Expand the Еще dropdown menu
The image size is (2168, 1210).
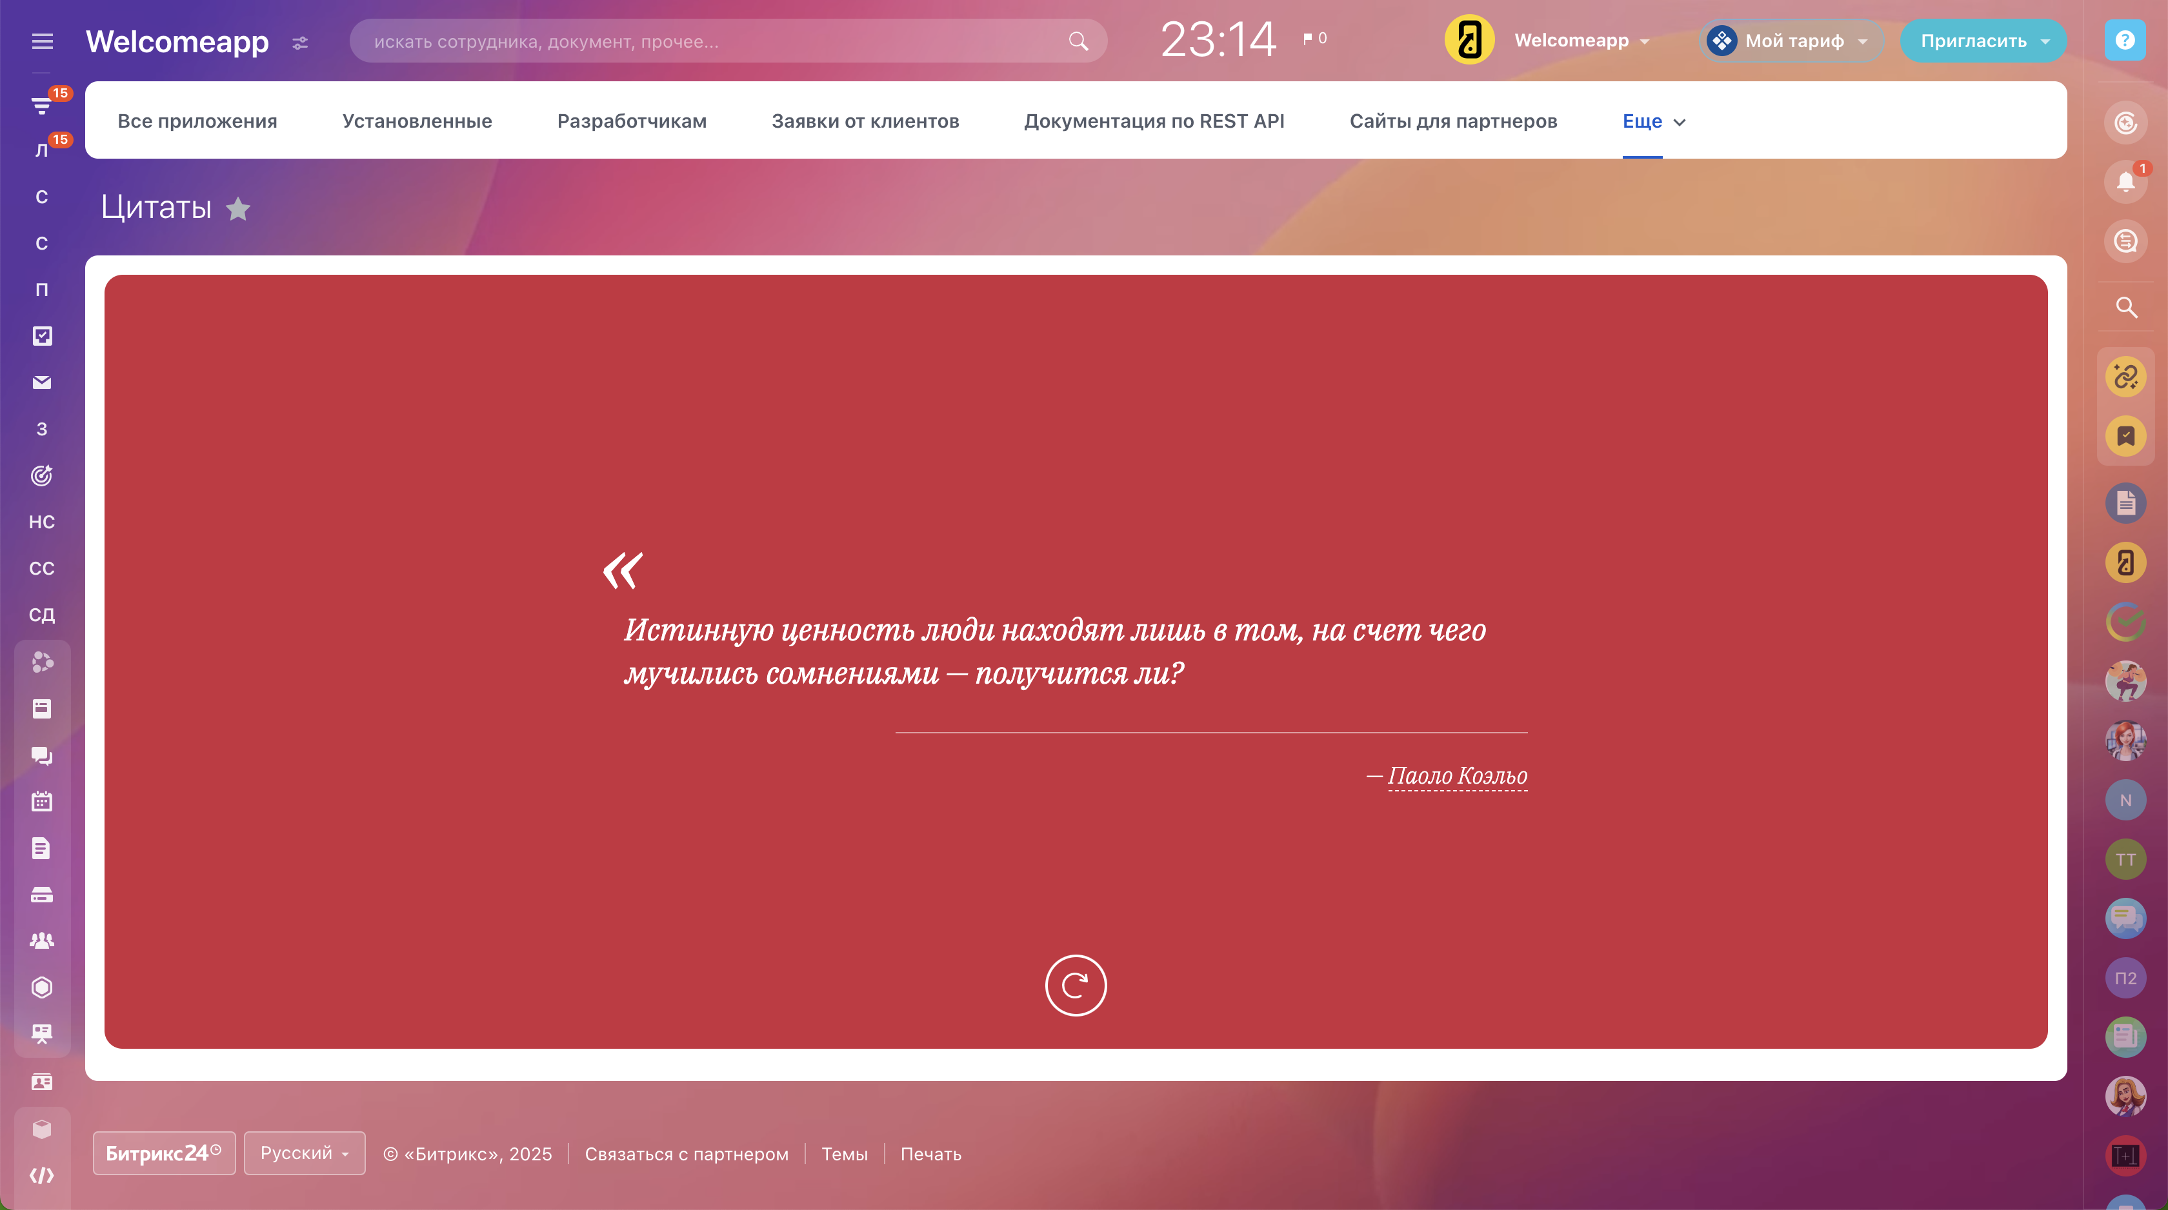point(1653,122)
